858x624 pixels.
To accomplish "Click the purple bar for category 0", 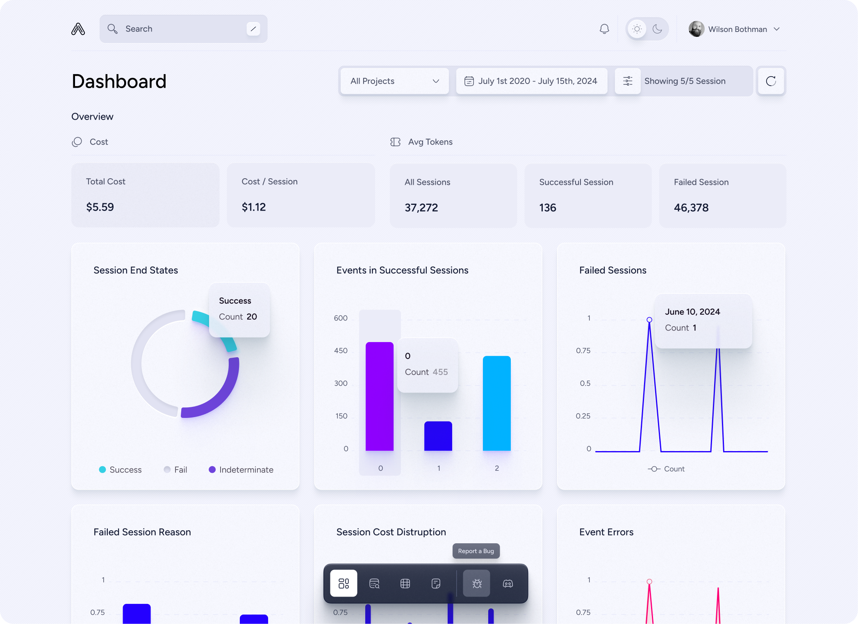I will tap(380, 396).
